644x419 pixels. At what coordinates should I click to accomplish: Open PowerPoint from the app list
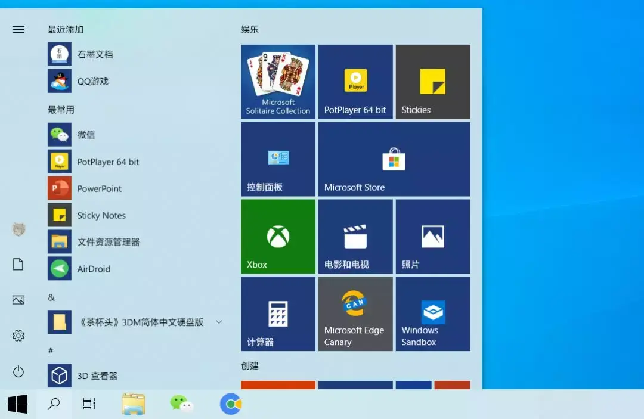point(135,188)
